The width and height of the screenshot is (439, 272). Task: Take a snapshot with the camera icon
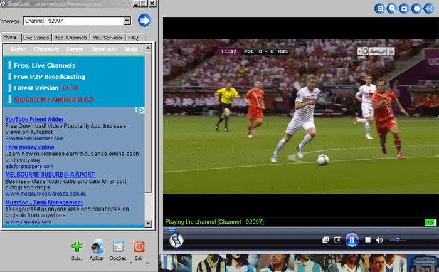405,8
